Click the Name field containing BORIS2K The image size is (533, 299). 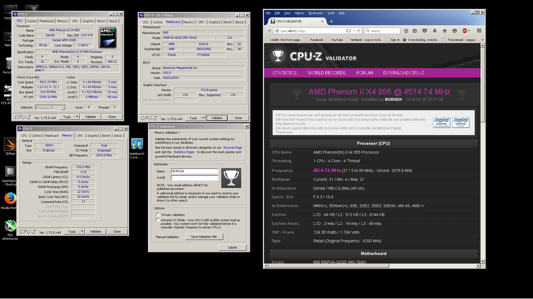coord(195,171)
